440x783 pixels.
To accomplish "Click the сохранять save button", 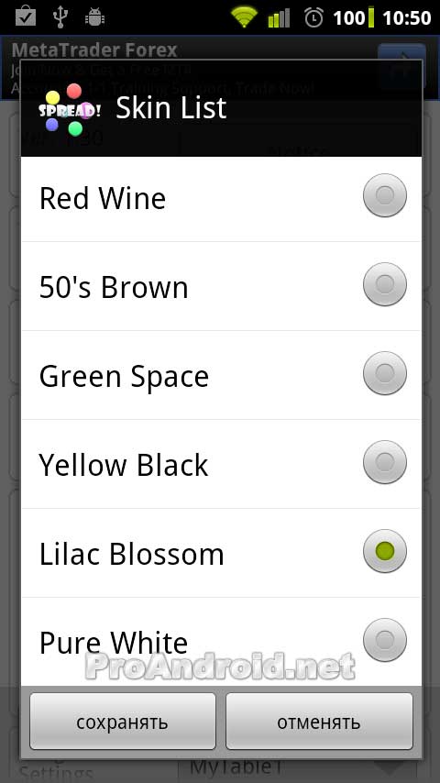I will click(123, 721).
